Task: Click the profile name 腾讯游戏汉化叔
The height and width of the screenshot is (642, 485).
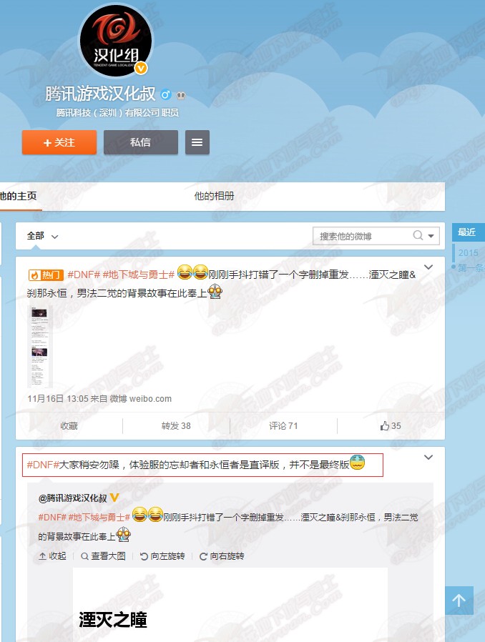Action: coord(100,94)
